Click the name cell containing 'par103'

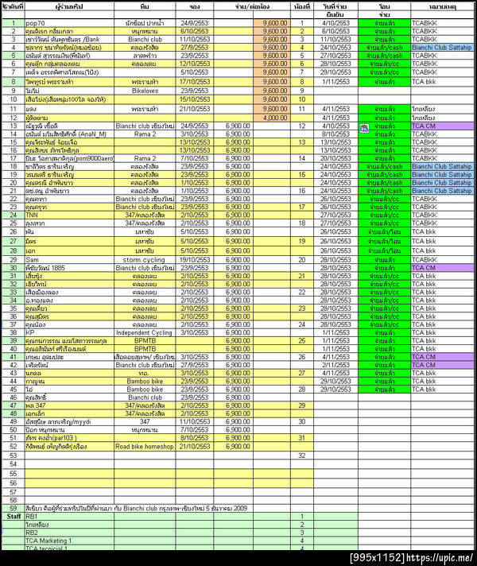click(69, 438)
